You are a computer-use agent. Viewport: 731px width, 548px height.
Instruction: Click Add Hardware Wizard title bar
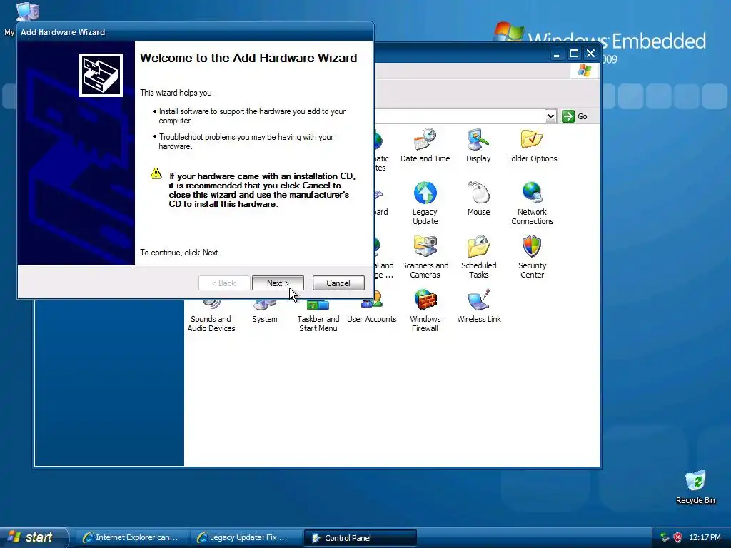click(195, 31)
